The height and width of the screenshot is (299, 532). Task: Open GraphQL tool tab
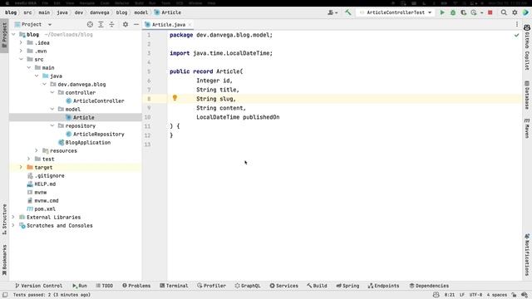coord(248,286)
